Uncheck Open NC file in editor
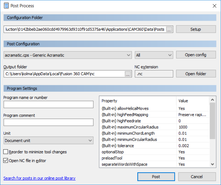Image resolution: width=221 pixels, height=185 pixels. [6, 160]
